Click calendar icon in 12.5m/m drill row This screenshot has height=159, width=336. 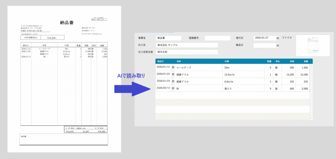(x=173, y=74)
